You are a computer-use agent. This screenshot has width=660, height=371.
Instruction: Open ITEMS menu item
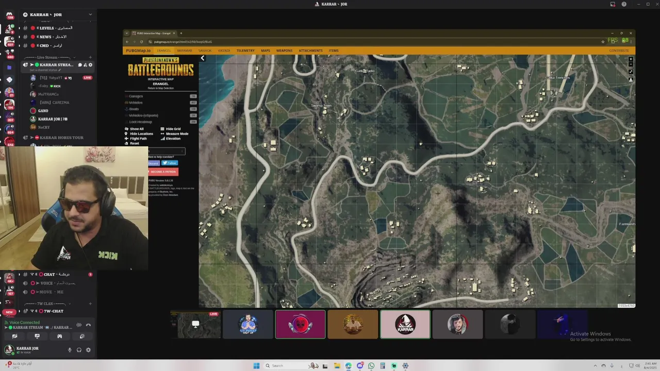point(334,50)
